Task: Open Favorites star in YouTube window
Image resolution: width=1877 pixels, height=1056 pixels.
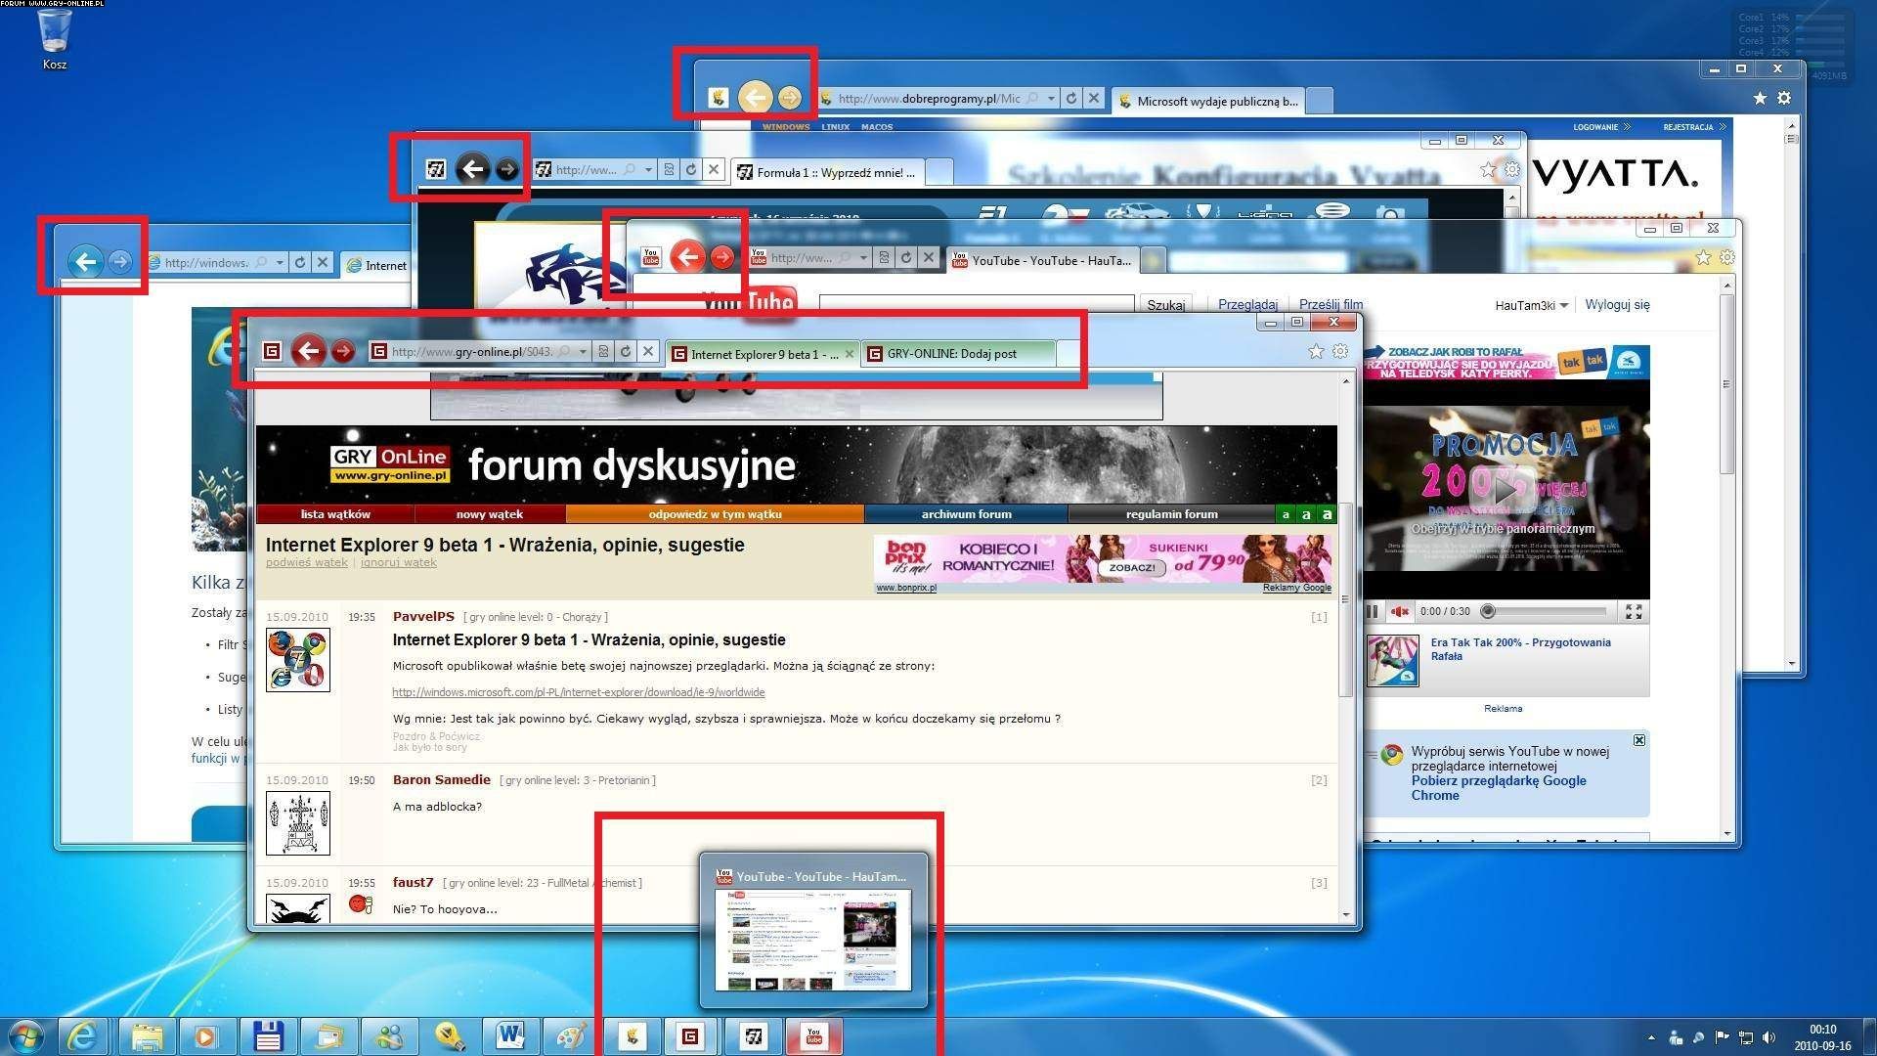Action: coord(1703,257)
